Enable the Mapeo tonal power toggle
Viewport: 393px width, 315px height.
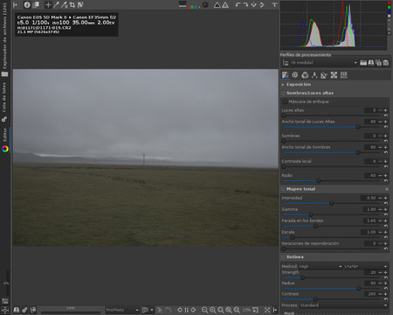(283, 189)
